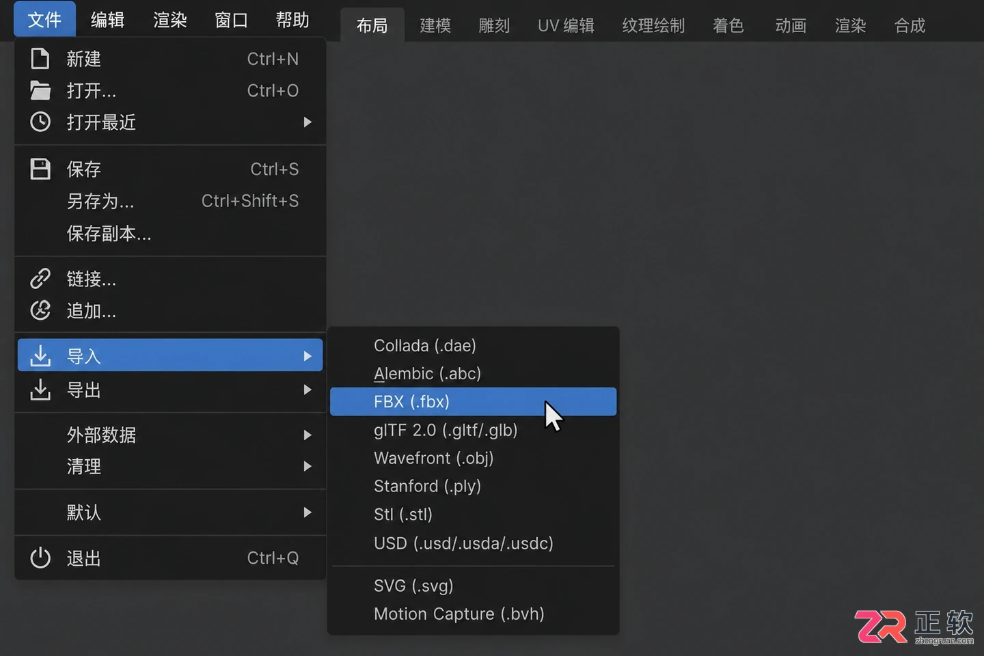
Task: Click the open folder icon
Action: point(40,90)
